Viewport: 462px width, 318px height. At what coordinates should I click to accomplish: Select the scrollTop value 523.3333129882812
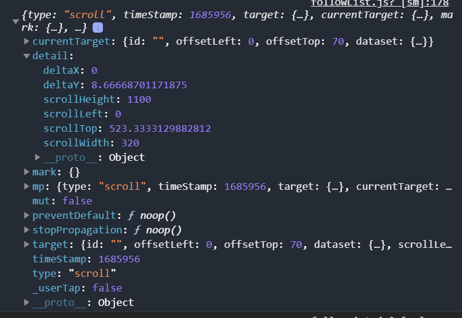click(160, 128)
